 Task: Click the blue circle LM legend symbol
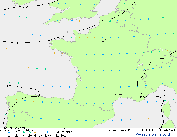click(16, 132)
